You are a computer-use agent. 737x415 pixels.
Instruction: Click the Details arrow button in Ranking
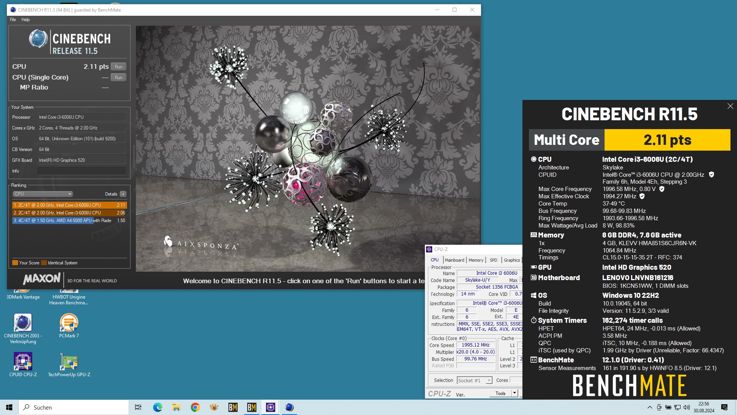pos(123,194)
